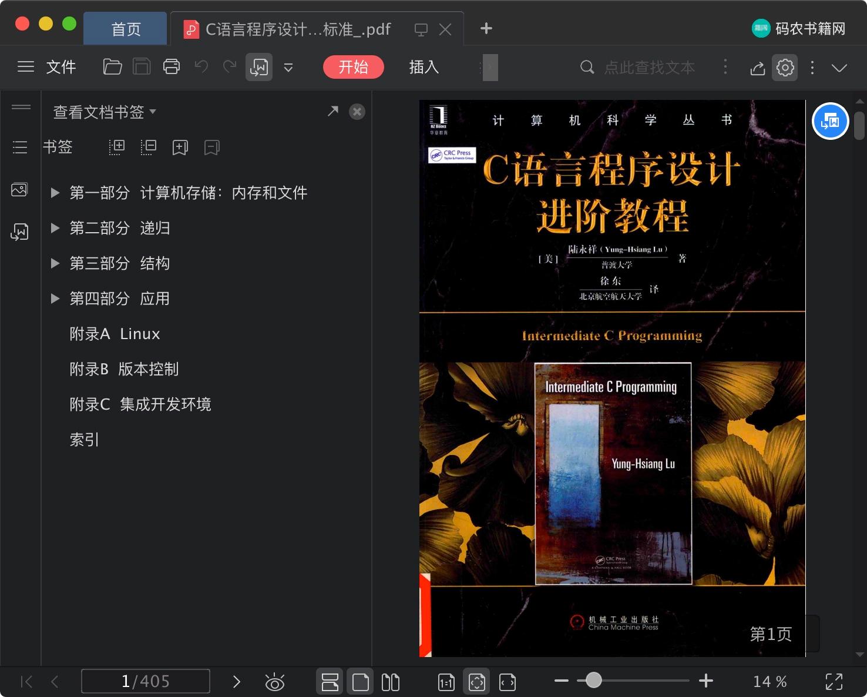The height and width of the screenshot is (697, 867).
Task: Click the share export icon
Action: coord(758,68)
